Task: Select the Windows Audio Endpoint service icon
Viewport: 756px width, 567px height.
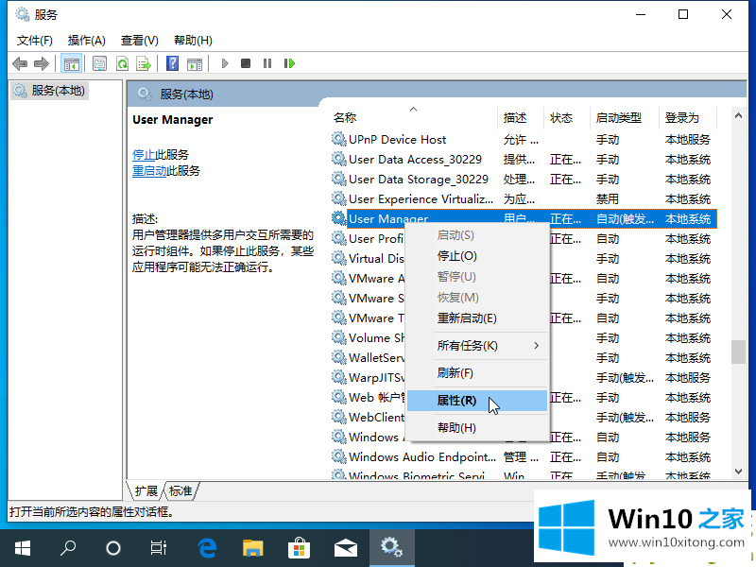Action: tap(339, 456)
